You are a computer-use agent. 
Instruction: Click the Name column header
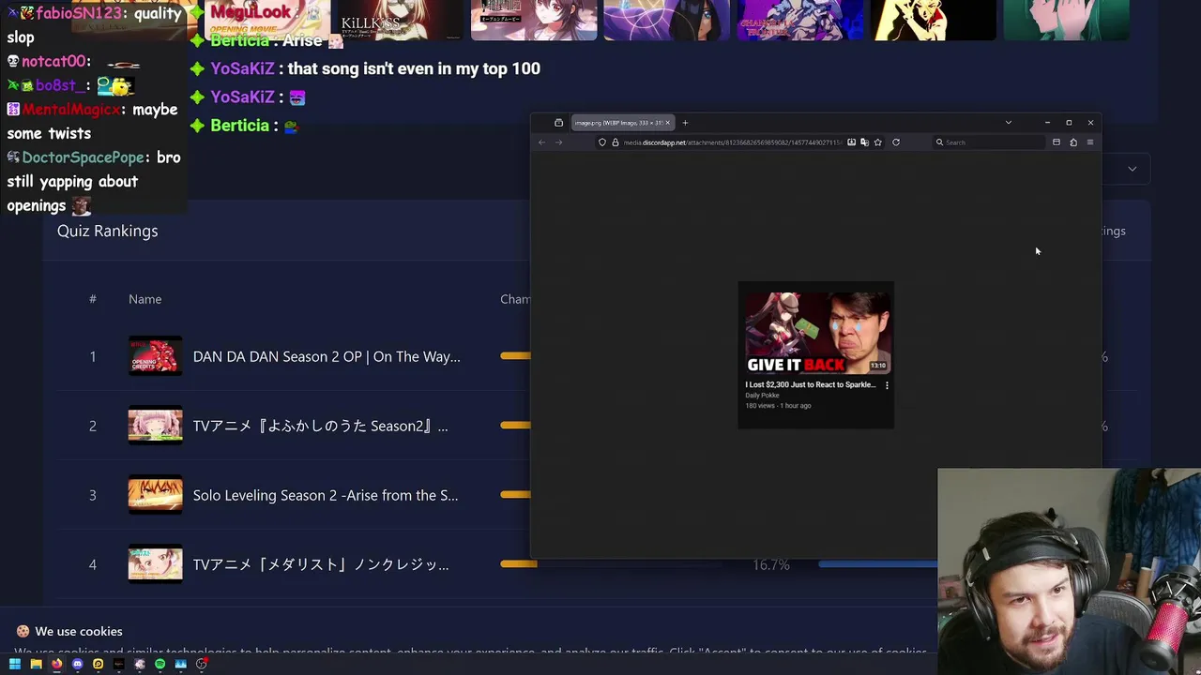[144, 299]
